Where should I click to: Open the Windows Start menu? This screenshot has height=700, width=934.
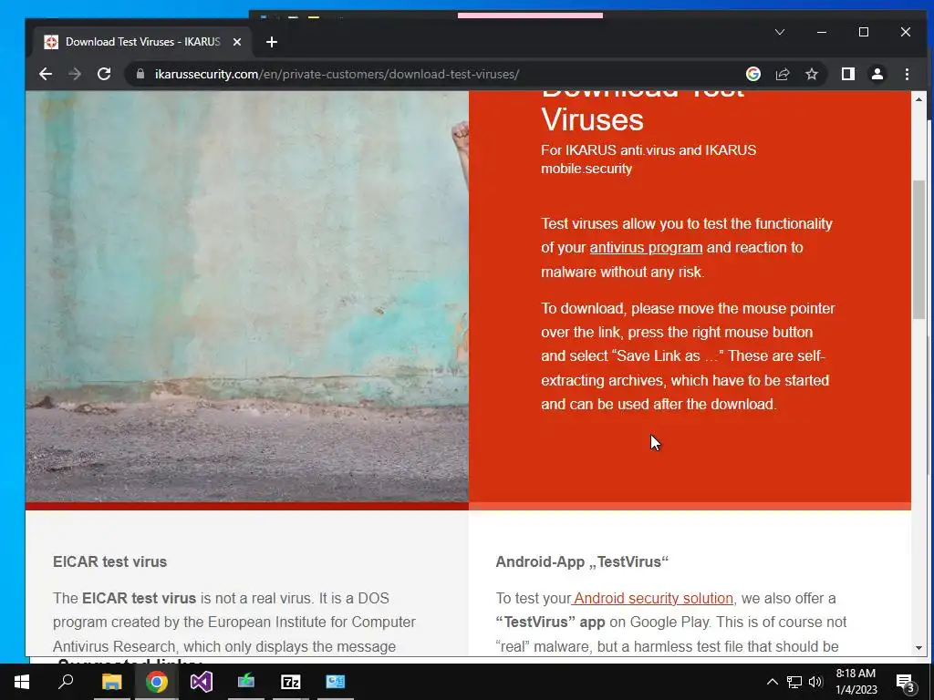(x=22, y=682)
